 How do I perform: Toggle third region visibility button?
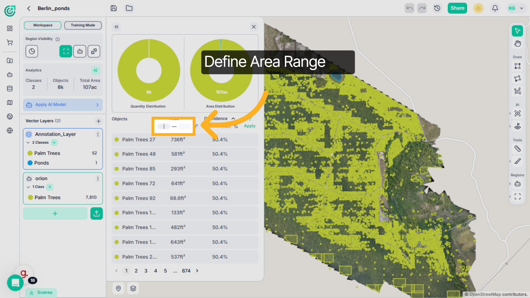point(94,51)
